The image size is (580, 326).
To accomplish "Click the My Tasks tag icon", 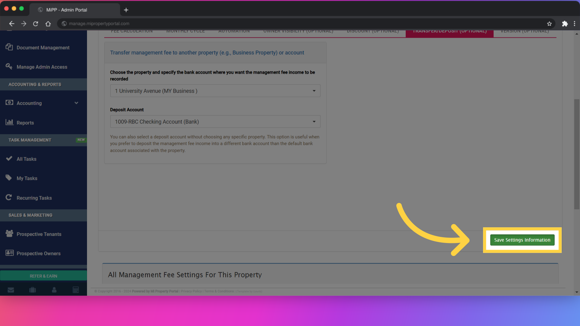I will [x=9, y=178].
